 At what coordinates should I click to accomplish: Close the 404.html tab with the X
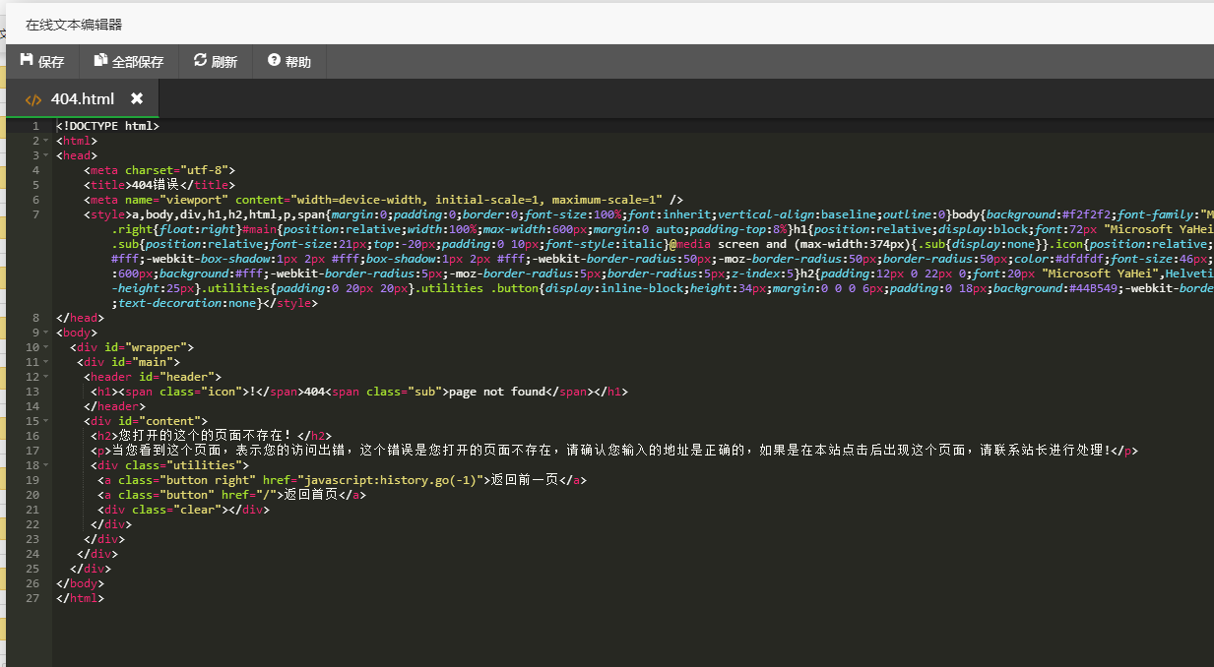coord(137,99)
